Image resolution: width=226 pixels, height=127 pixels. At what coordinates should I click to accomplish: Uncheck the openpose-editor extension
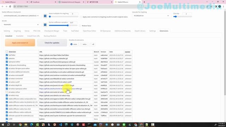point(7,62)
